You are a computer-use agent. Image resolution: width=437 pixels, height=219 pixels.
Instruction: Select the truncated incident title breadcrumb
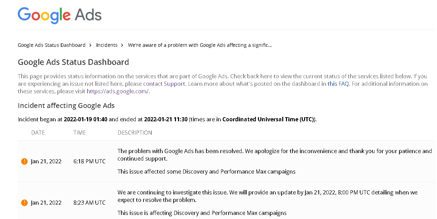[x=200, y=45]
